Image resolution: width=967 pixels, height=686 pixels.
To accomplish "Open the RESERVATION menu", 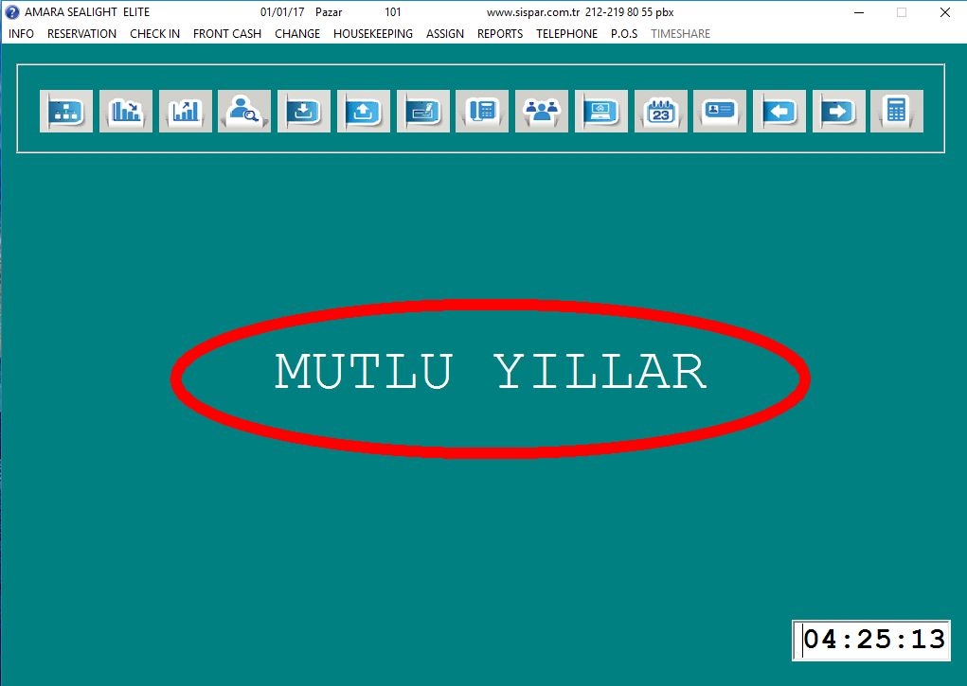I will pyautogui.click(x=81, y=33).
